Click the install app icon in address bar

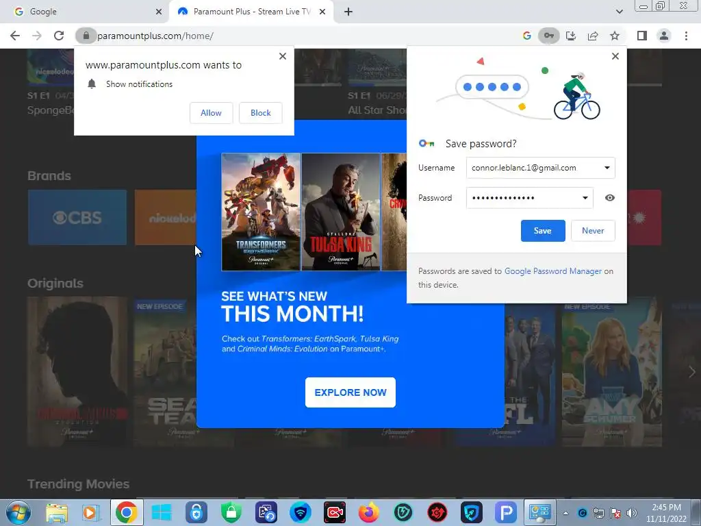coord(571,36)
